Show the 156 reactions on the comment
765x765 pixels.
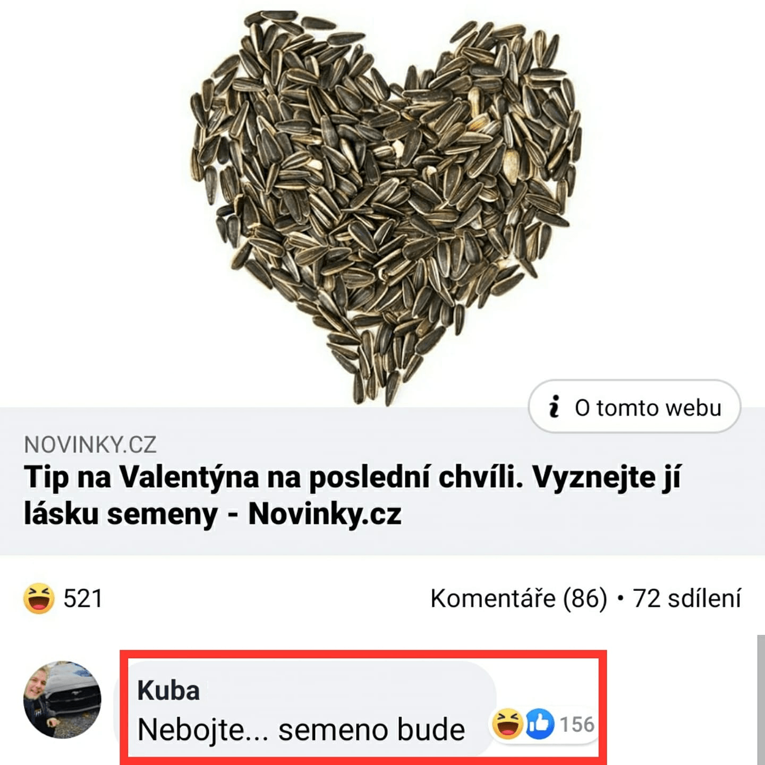pos(577,724)
